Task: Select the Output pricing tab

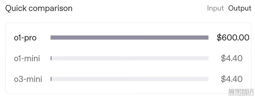Action: [x=240, y=8]
